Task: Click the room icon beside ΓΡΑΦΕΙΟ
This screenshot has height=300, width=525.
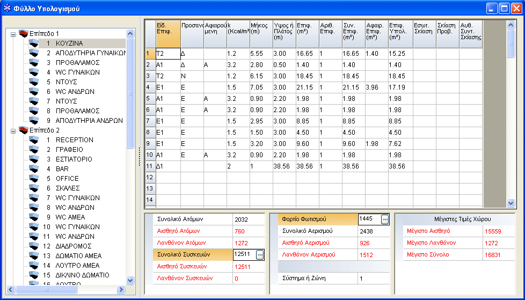Action: [33, 150]
